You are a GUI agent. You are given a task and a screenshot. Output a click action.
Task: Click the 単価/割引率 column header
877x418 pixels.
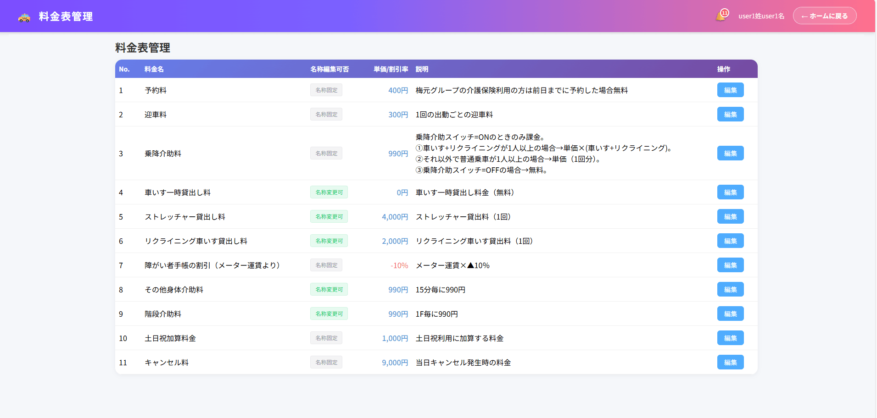coord(391,69)
